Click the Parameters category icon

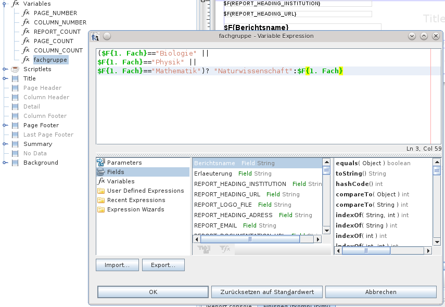pyautogui.click(x=101, y=162)
